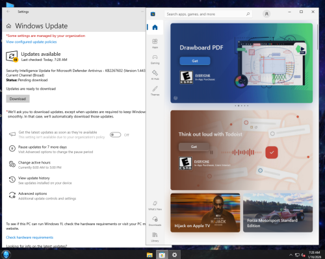Toggle Get the latest updates switch
Screen dimensions: 325x259
115,135
